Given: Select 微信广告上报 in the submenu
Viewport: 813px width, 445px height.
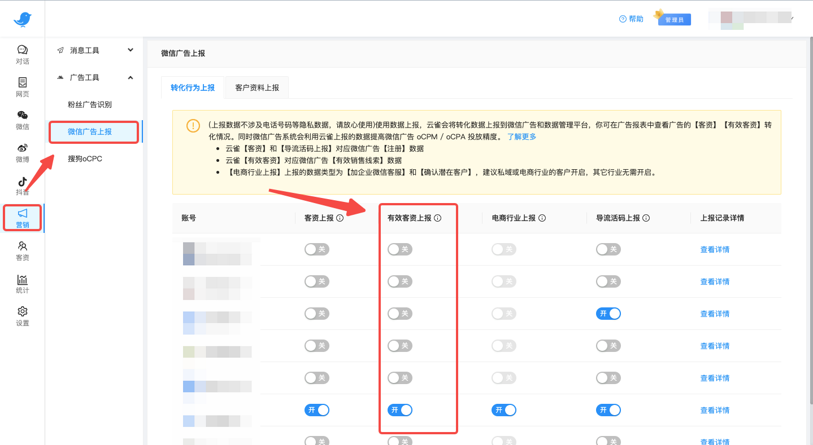Looking at the screenshot, I should pyautogui.click(x=94, y=131).
